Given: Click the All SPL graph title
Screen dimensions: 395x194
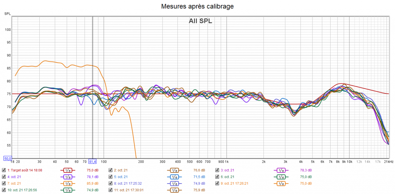Looking at the screenshot, I should click(x=200, y=21).
